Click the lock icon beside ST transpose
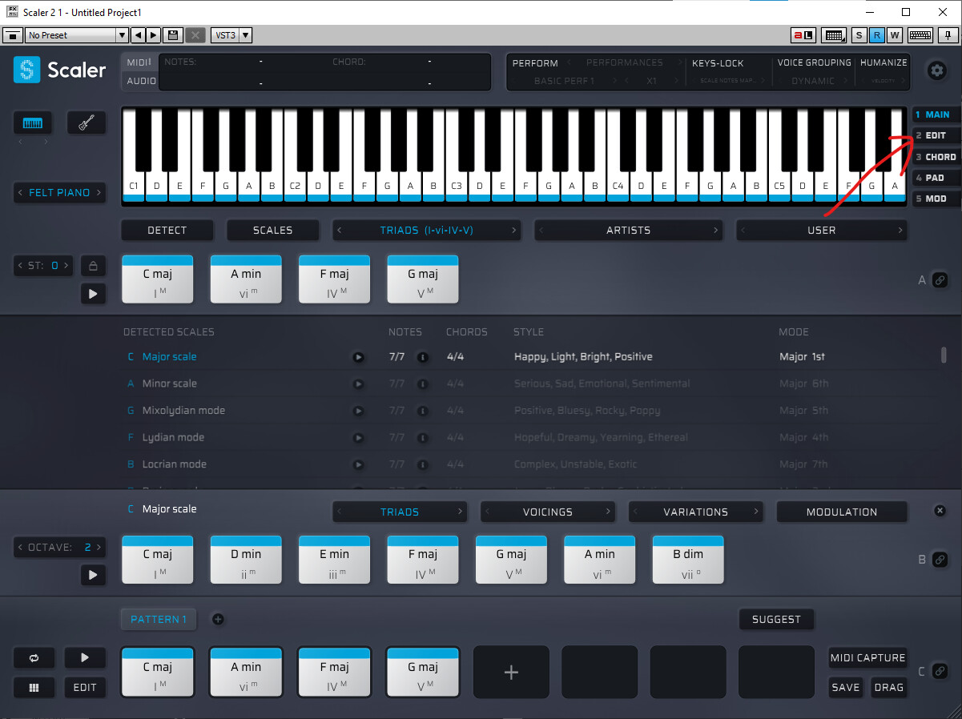 (93, 266)
